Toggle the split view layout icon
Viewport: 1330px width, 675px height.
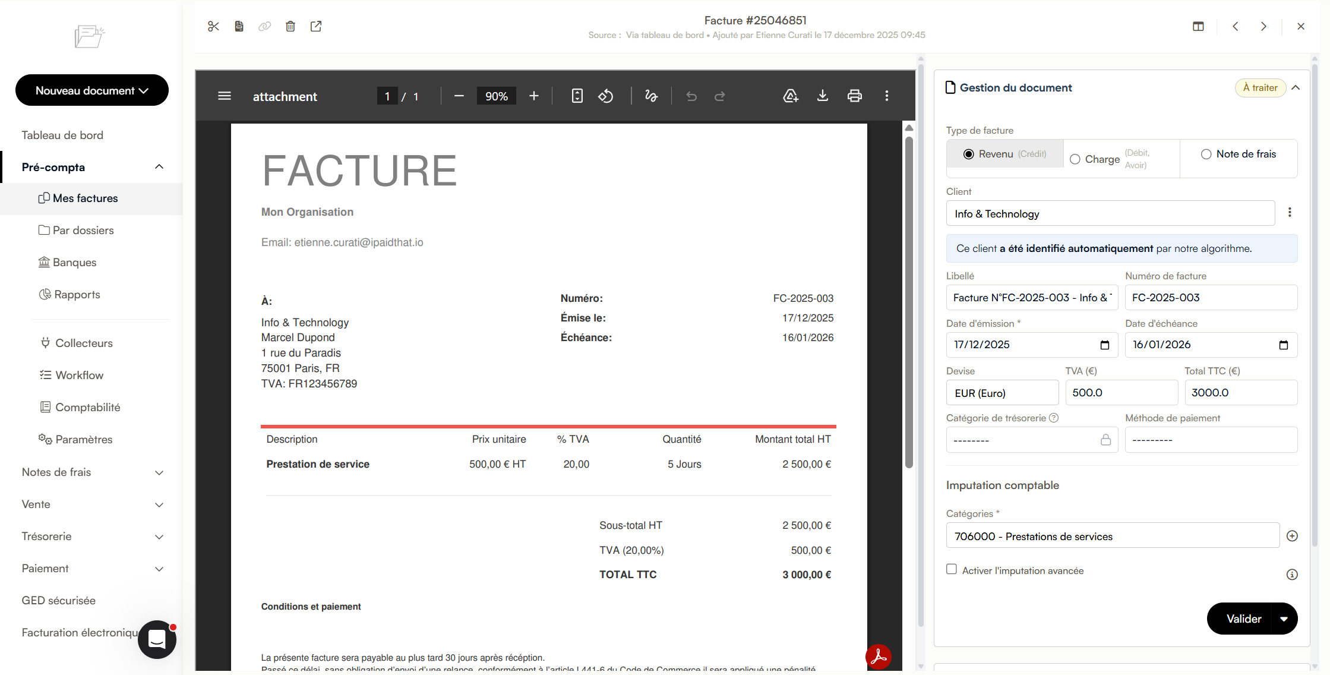pyautogui.click(x=1198, y=26)
